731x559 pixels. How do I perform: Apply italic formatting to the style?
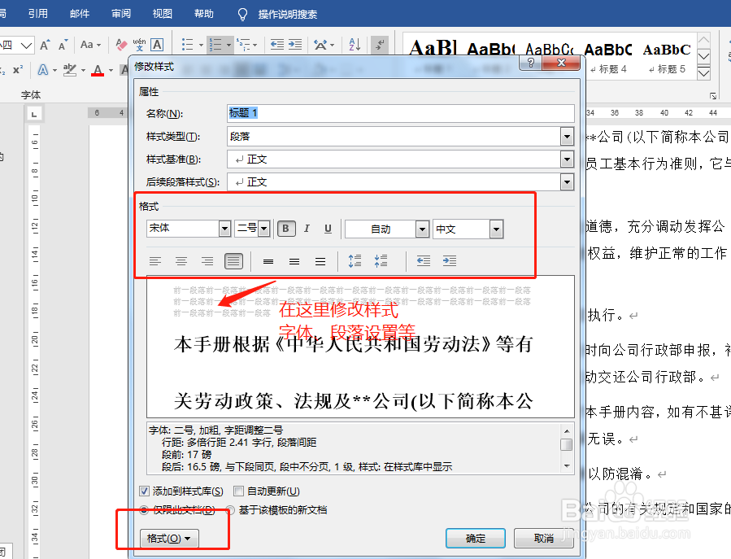[x=307, y=229]
